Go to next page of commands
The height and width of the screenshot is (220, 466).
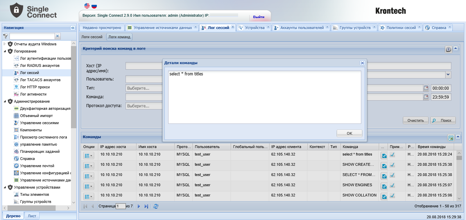pyautogui.click(x=139, y=206)
